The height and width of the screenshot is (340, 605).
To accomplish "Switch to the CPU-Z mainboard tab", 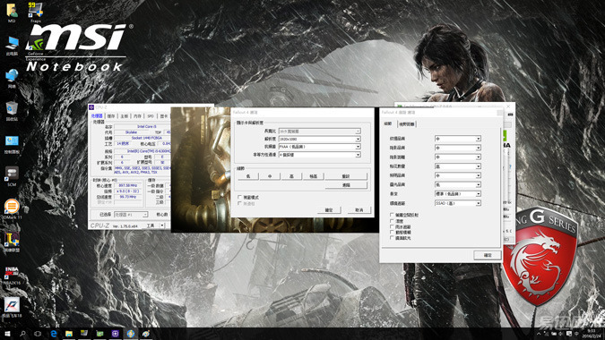I will click(x=125, y=116).
